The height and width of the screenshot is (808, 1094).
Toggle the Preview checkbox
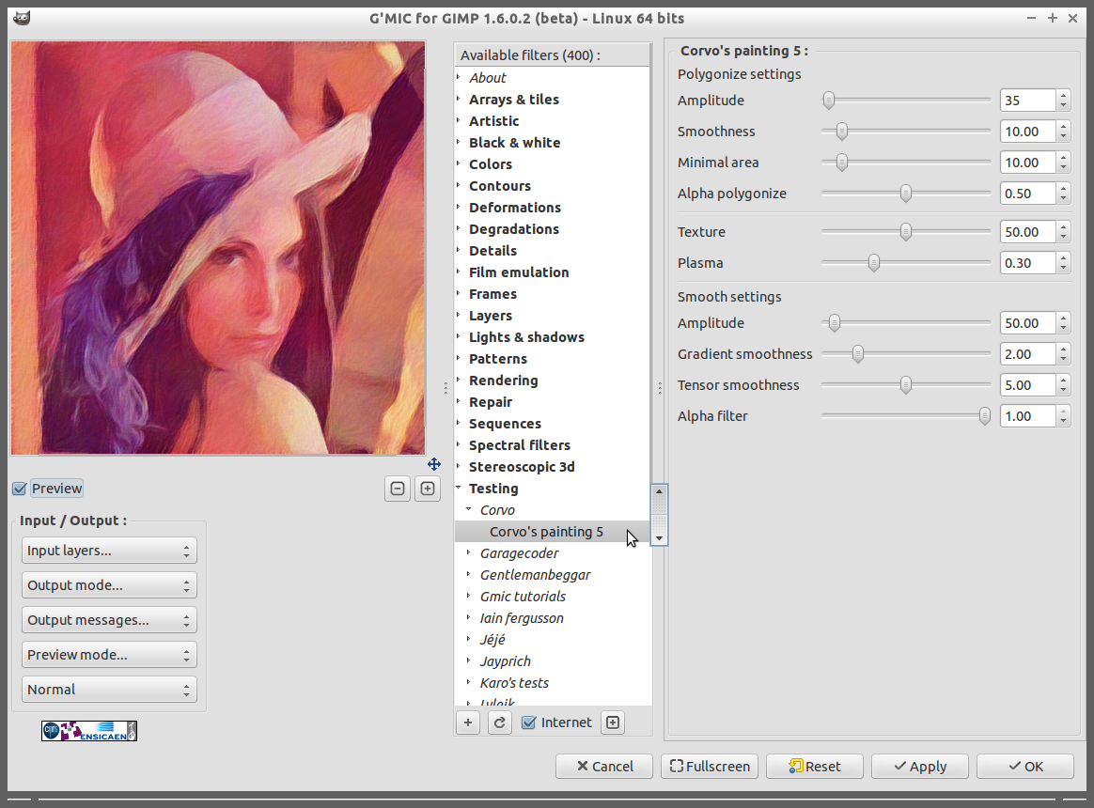pos(20,489)
